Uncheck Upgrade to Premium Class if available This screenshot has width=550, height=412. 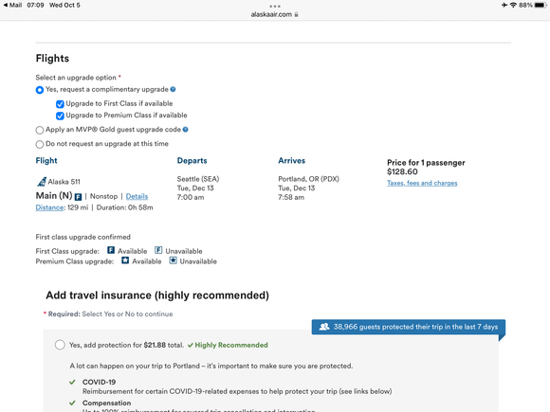pyautogui.click(x=60, y=116)
